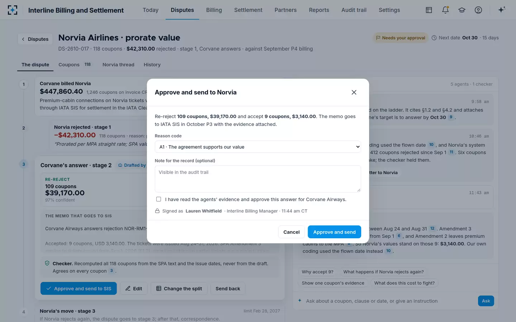The height and width of the screenshot is (322, 516).
Task: Click citation badge 12 after Aug 31
Action: 433,229
